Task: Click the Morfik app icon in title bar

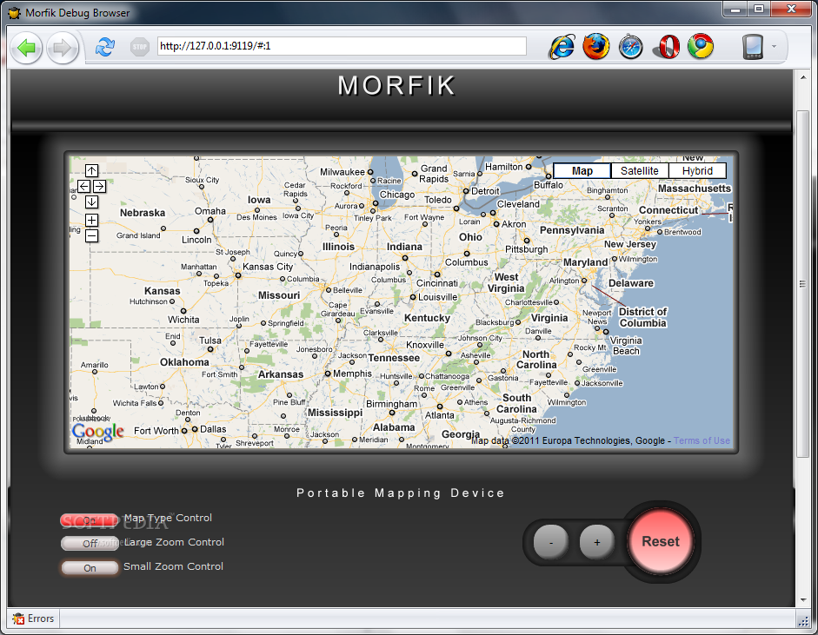Action: click(15, 12)
